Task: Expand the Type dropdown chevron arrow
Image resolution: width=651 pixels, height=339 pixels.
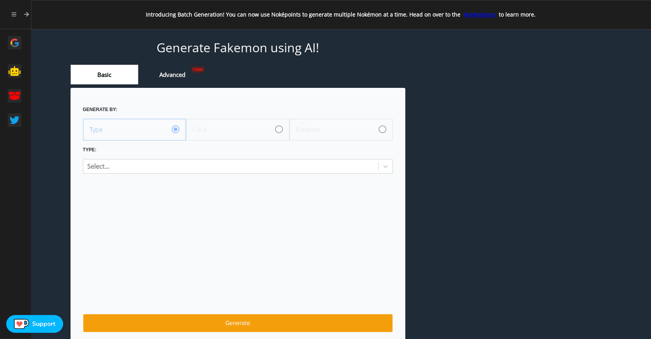Action: click(x=386, y=166)
